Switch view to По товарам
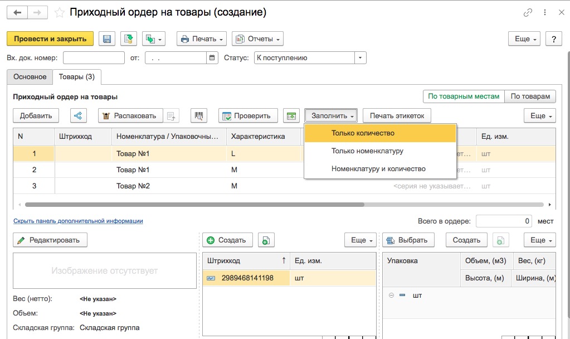570x339 pixels. 530,96
